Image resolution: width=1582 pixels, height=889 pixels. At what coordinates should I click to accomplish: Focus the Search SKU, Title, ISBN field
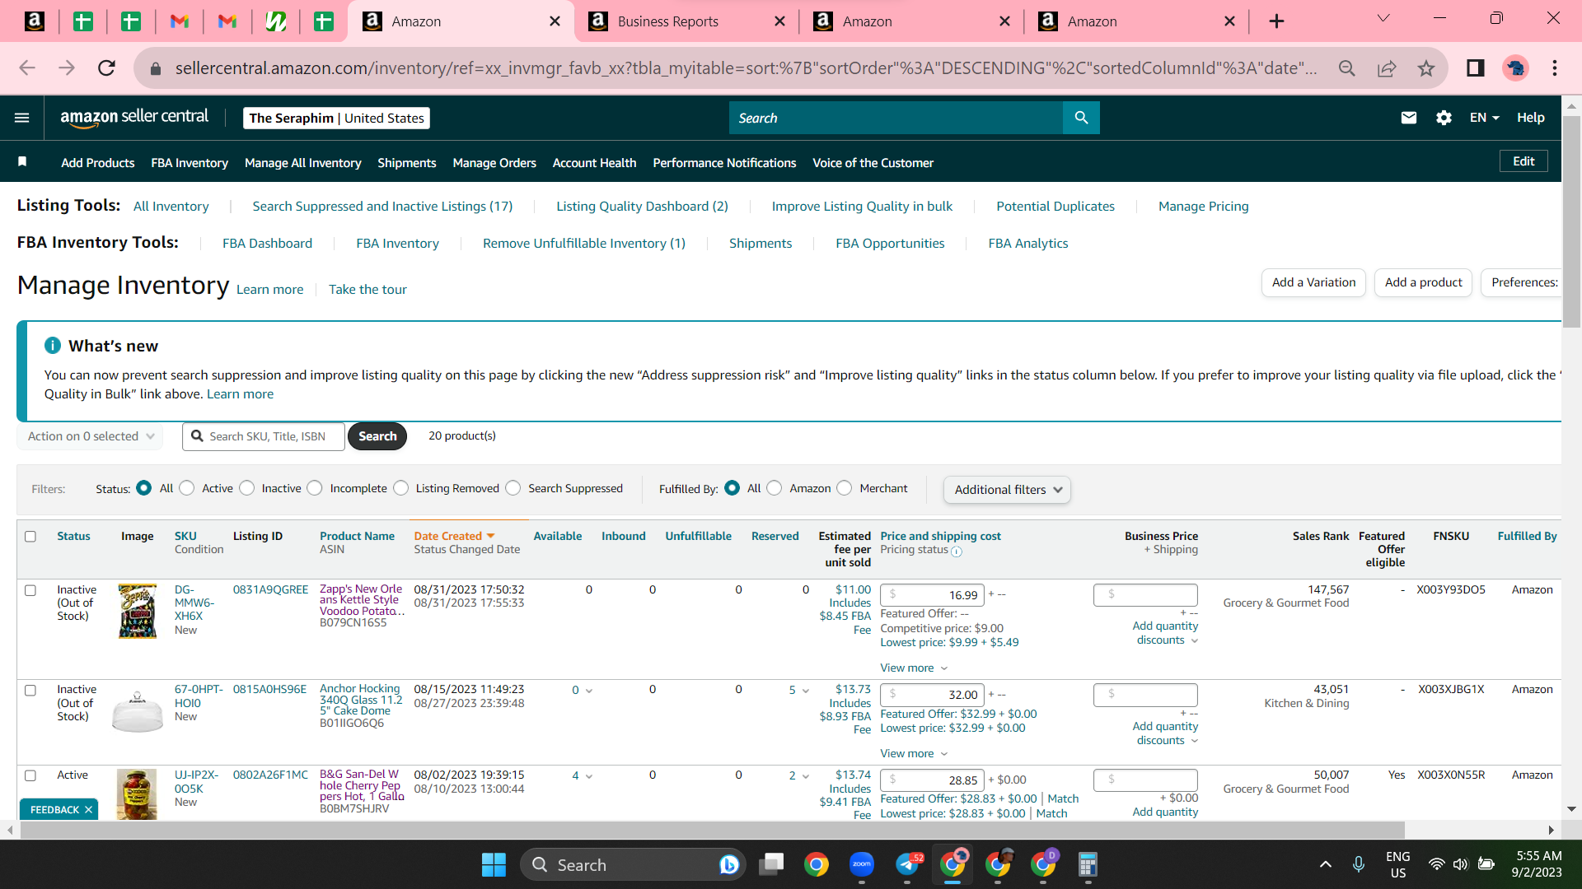264,436
